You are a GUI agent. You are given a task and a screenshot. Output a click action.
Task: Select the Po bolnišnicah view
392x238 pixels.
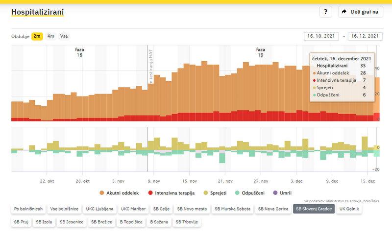[x=27, y=209]
